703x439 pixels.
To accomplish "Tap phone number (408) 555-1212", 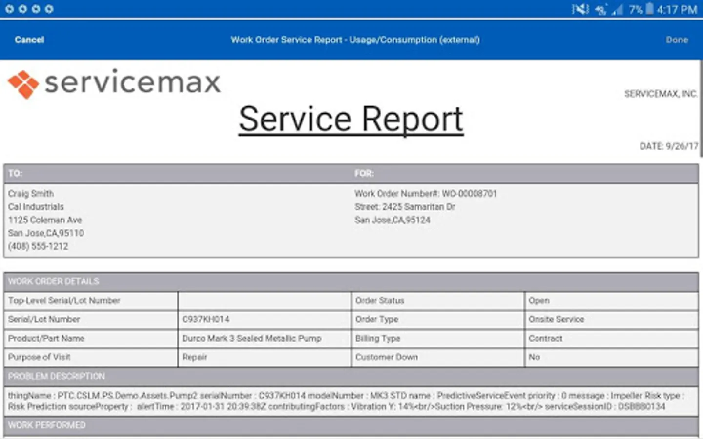I will (38, 246).
